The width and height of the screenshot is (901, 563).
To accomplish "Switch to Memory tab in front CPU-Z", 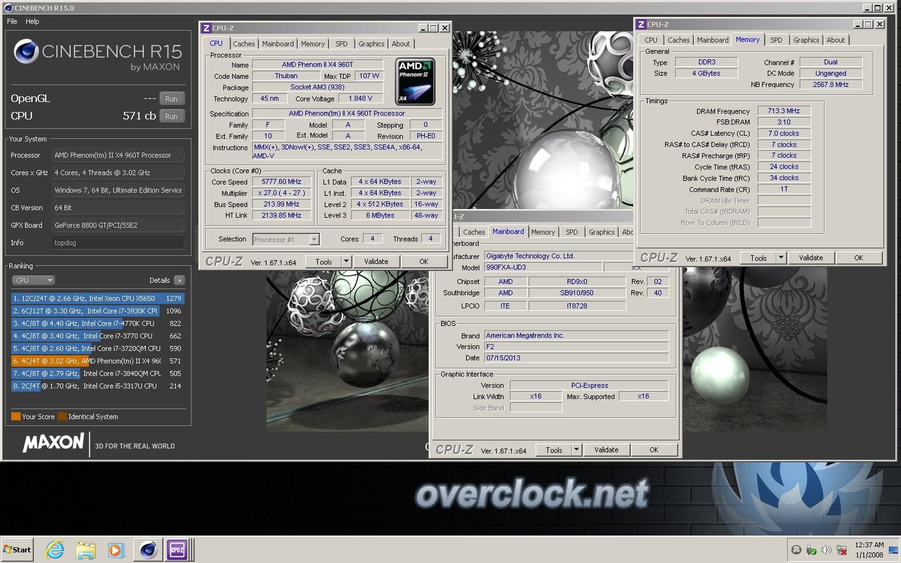I will pyautogui.click(x=313, y=44).
